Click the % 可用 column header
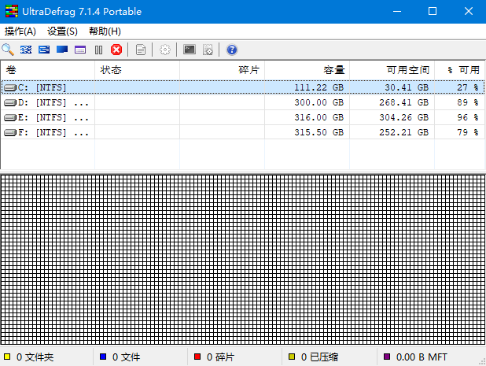 [459, 70]
